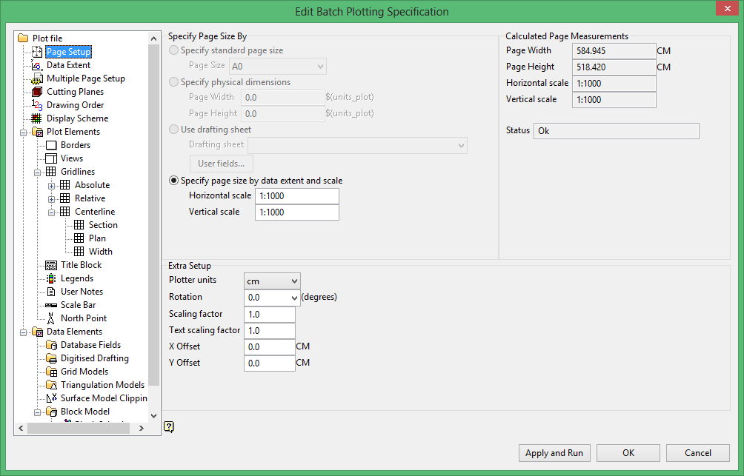Open the Rotation dropdown list
744x476 pixels.
click(x=272, y=297)
